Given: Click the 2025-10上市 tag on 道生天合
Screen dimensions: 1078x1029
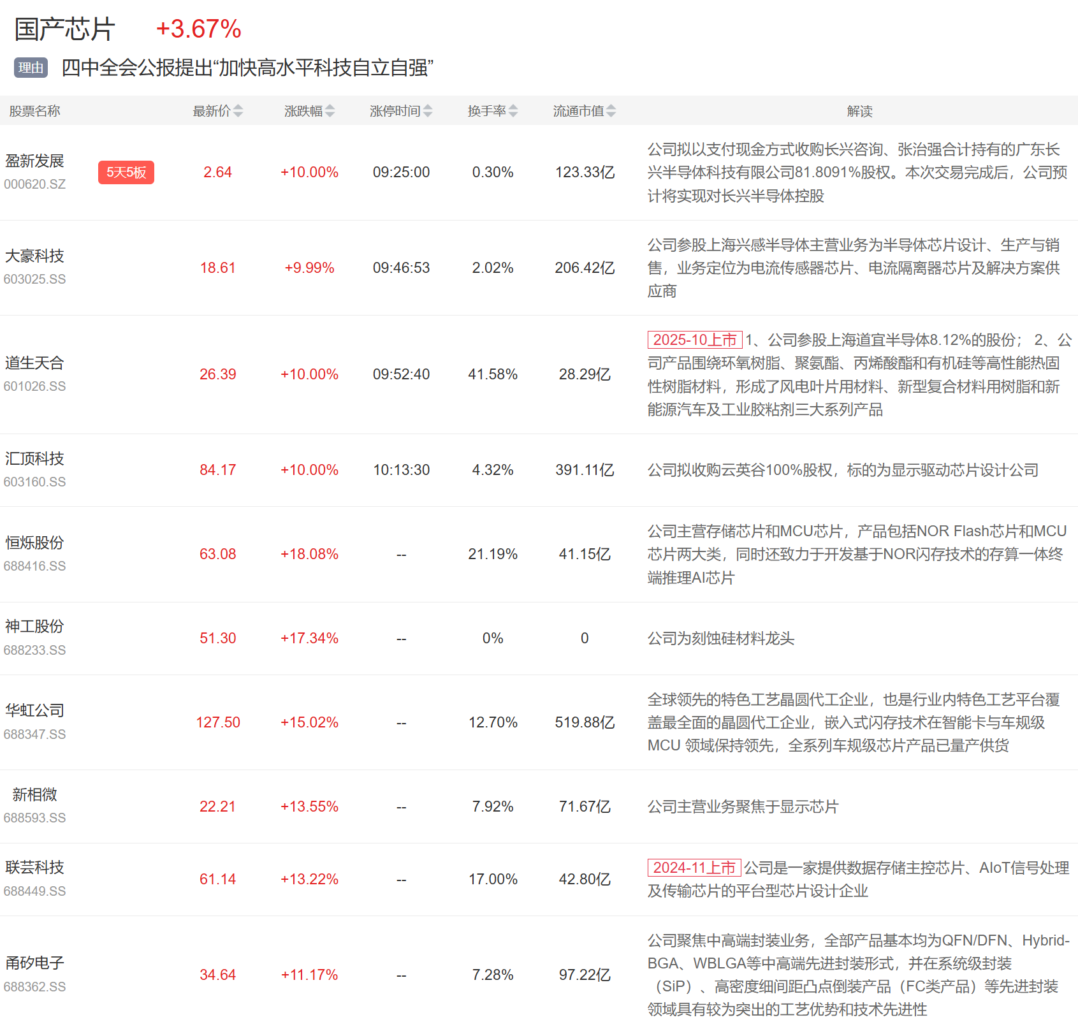Looking at the screenshot, I should [694, 340].
